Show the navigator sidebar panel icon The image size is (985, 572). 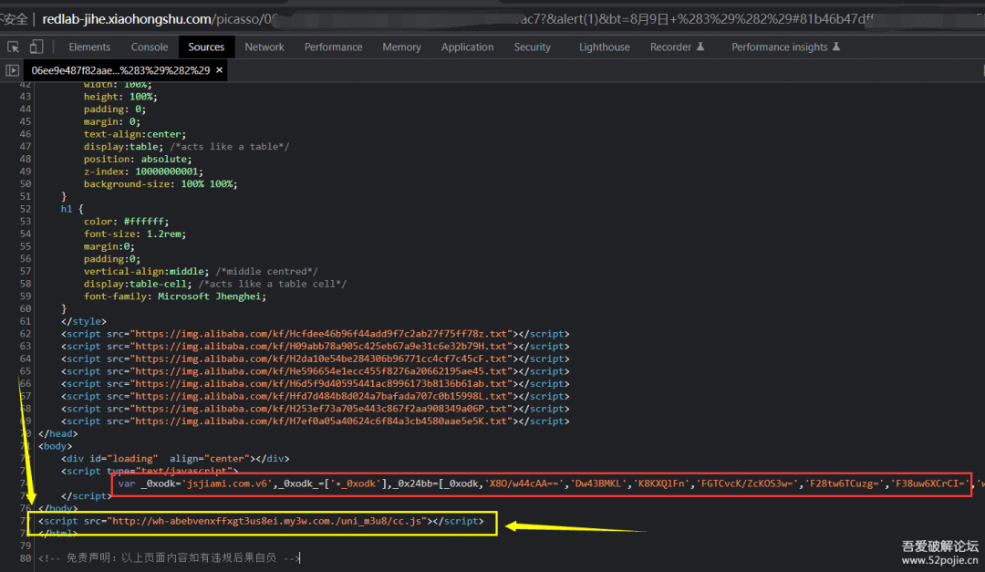(12, 70)
